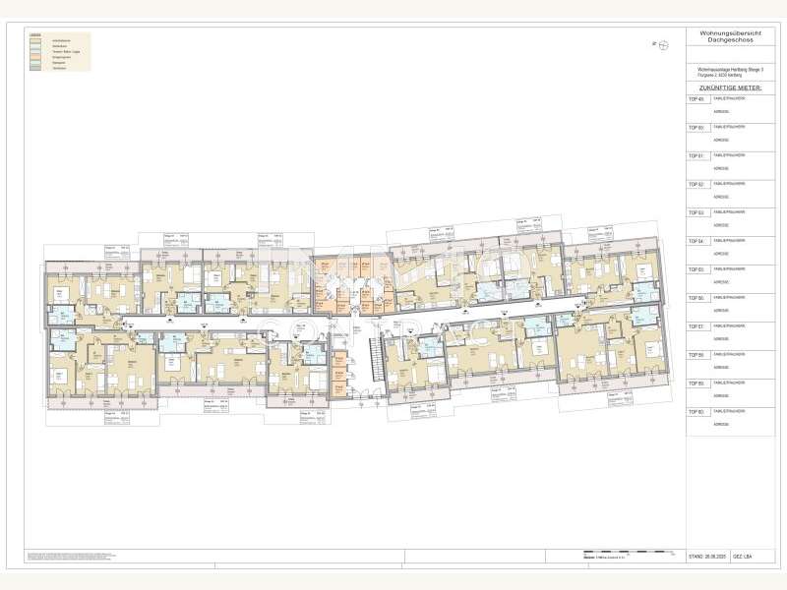Click the TOP 60 label

pos(696,412)
